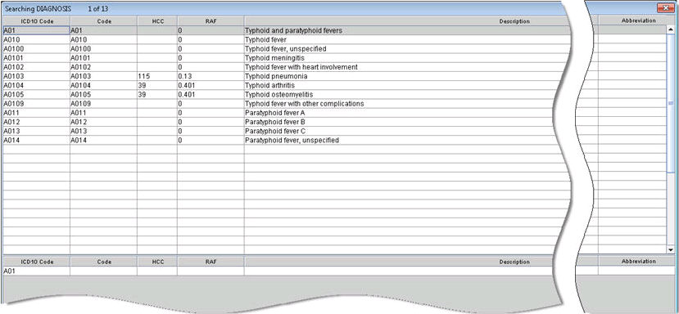
Task: Click ICD10 Code cell A014
Action: coord(36,140)
